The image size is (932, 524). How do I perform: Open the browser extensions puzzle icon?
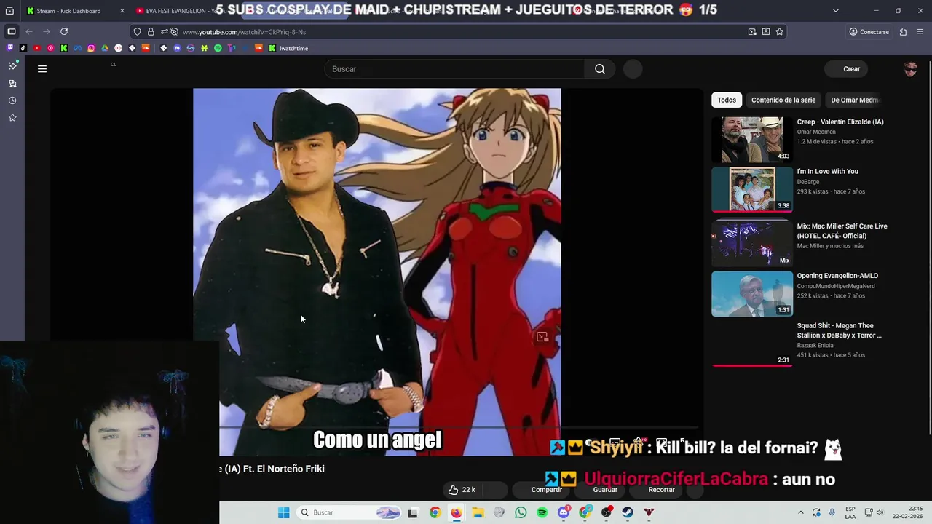click(x=903, y=32)
